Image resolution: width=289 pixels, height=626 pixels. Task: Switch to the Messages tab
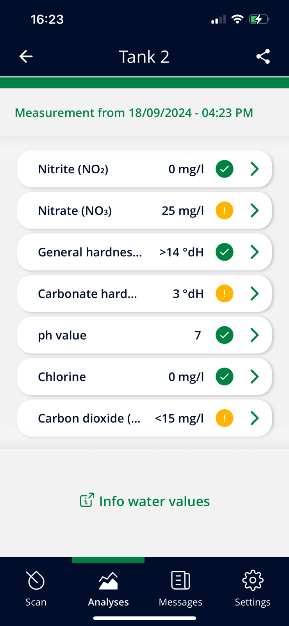pos(180,589)
